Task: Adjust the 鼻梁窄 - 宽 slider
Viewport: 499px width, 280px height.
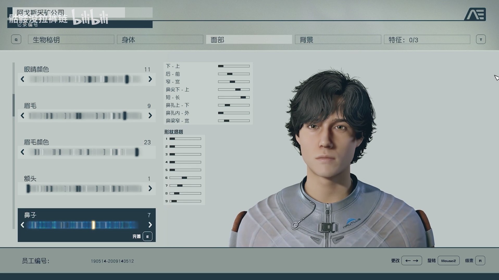Action: 234,121
